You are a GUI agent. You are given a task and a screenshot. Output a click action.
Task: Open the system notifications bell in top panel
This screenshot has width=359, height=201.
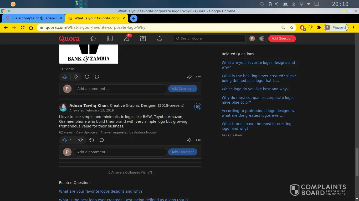click(262, 4)
